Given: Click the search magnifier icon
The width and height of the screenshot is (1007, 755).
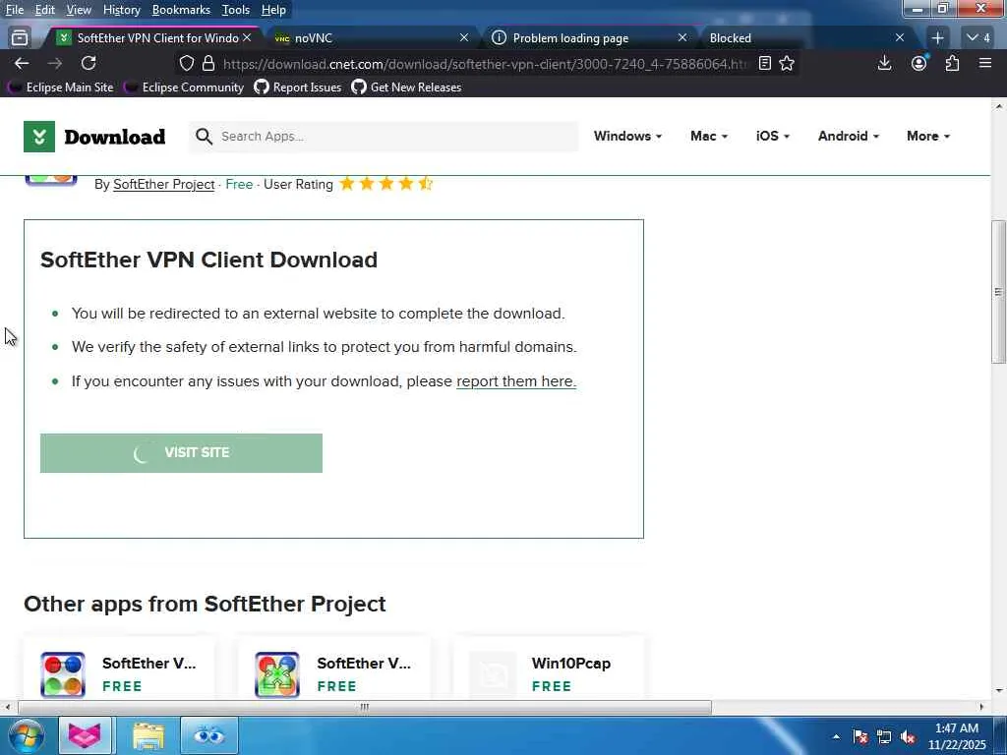Looking at the screenshot, I should point(204,136).
